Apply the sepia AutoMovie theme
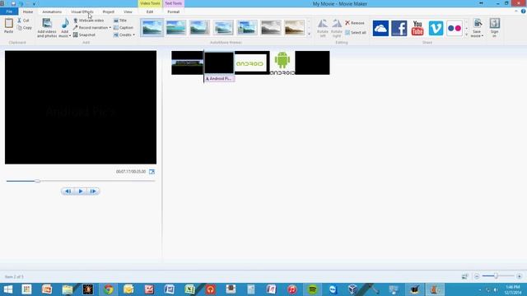This screenshot has height=296, width=527. [294, 27]
